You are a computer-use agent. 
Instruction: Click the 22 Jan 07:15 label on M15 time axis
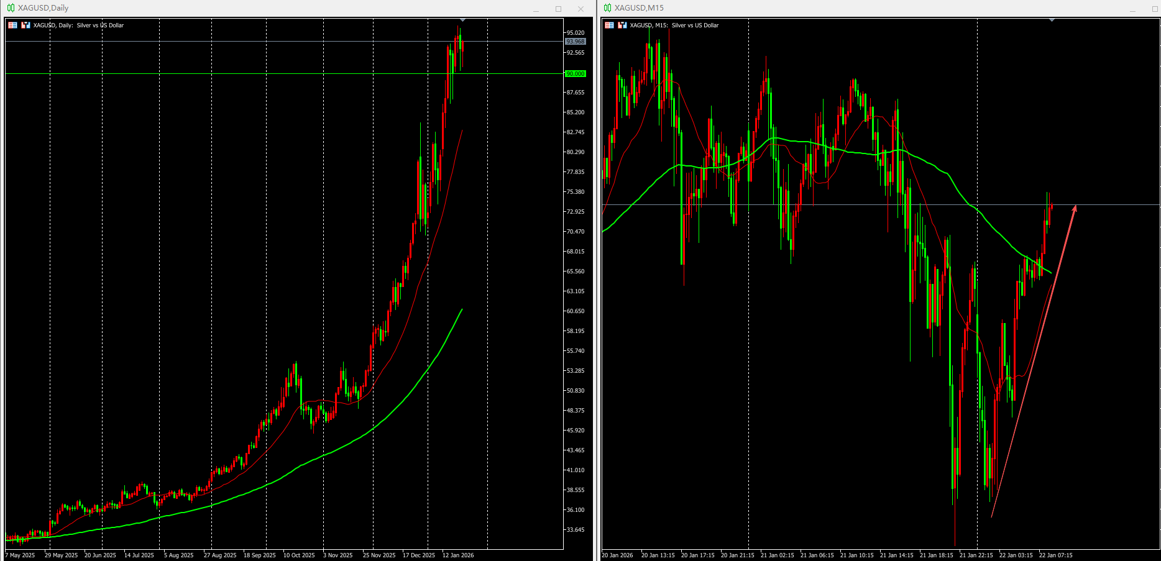(1056, 555)
